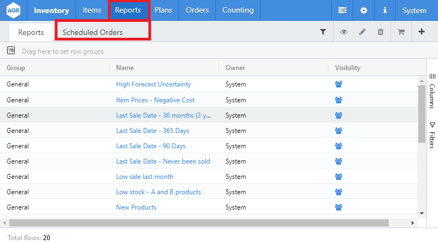Click the AGR logo icon
This screenshot has height=244, width=438.
pyautogui.click(x=14, y=10)
